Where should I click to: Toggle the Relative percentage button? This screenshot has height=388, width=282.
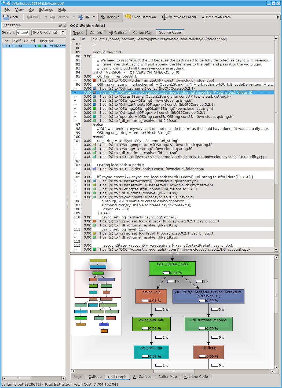(x=111, y=17)
